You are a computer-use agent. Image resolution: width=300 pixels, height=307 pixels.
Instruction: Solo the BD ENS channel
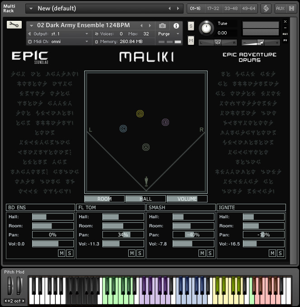point(70,253)
